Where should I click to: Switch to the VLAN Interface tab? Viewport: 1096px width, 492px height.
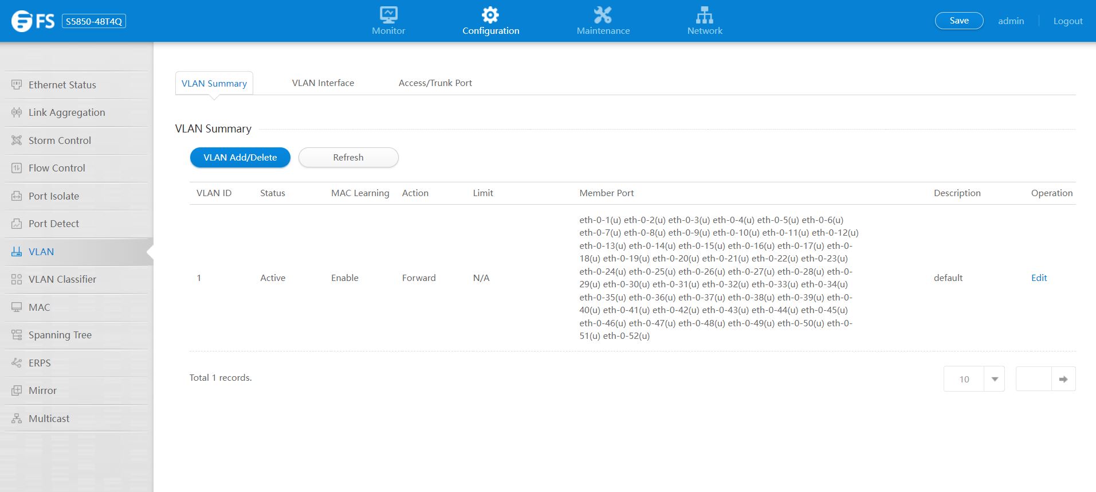(323, 83)
